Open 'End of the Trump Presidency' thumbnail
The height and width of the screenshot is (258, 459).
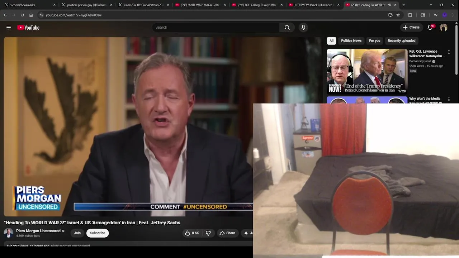point(367,71)
